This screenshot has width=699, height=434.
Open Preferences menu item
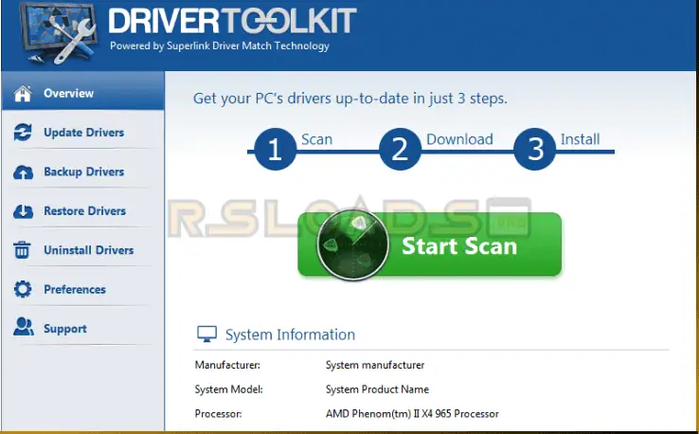[83, 289]
